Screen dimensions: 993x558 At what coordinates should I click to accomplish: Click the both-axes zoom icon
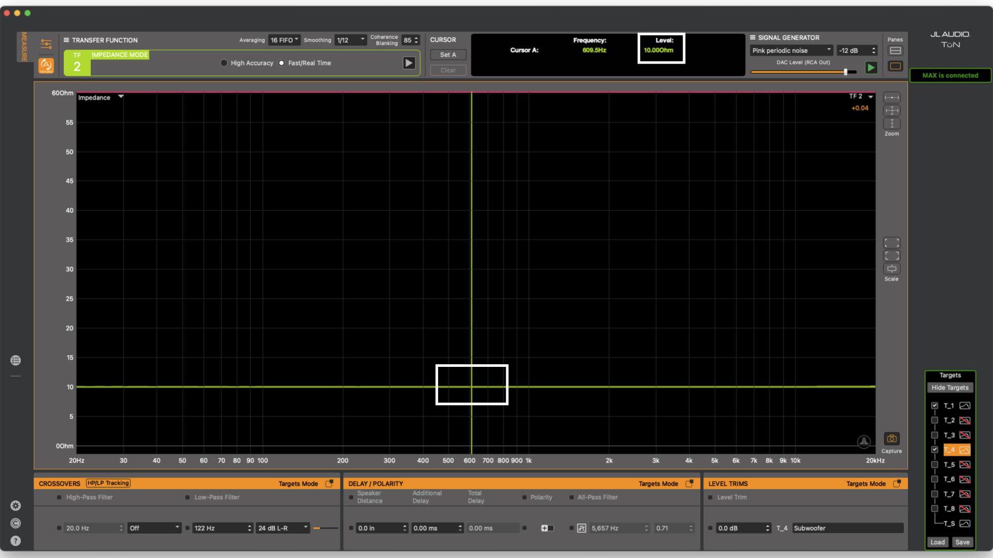[892, 111]
